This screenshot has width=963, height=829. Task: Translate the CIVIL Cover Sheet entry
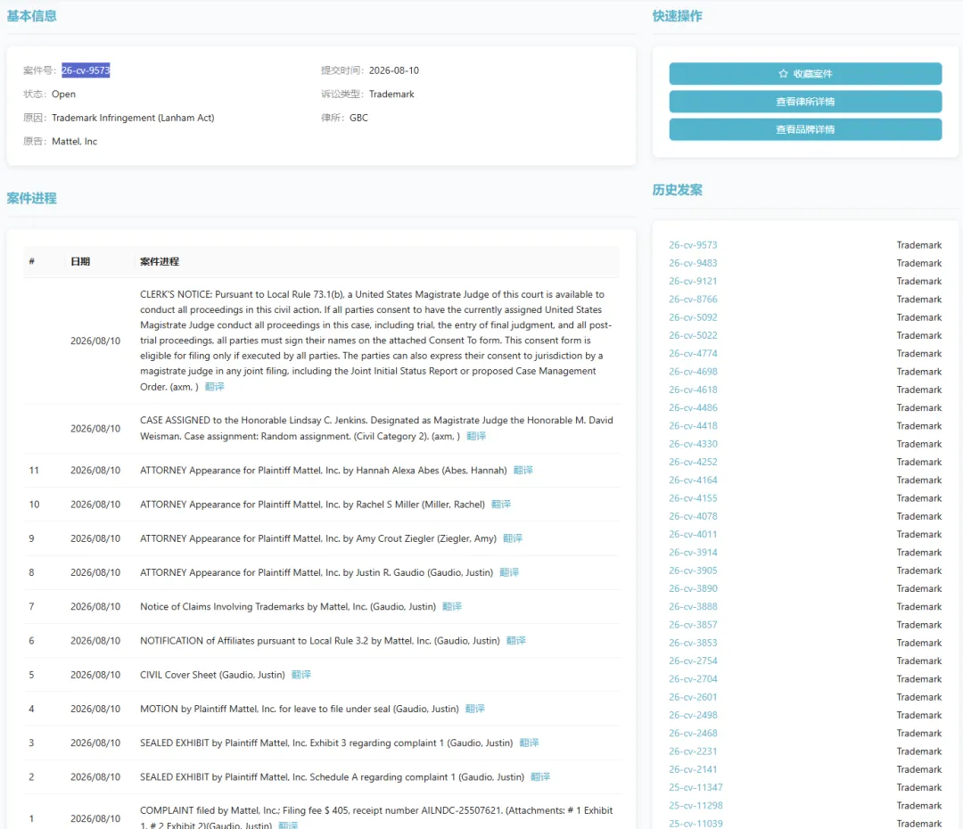(x=301, y=675)
